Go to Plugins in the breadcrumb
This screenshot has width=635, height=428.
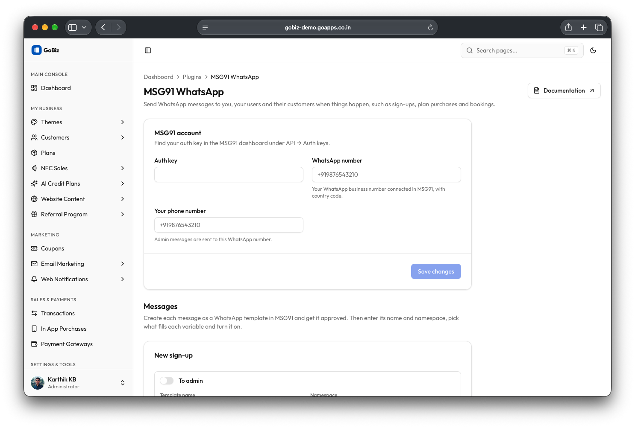click(x=192, y=77)
